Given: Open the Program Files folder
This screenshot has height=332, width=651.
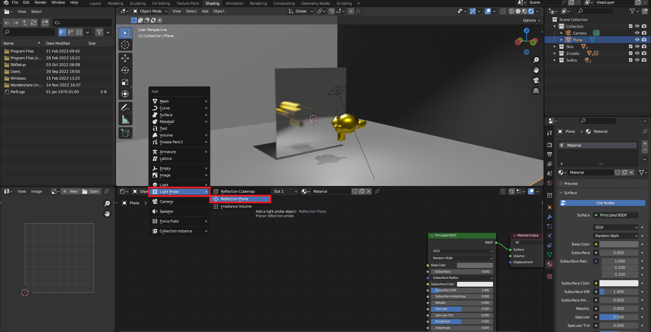Looking at the screenshot, I should [22, 51].
